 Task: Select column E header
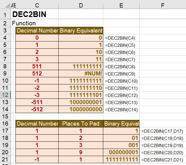coord(121,5)
